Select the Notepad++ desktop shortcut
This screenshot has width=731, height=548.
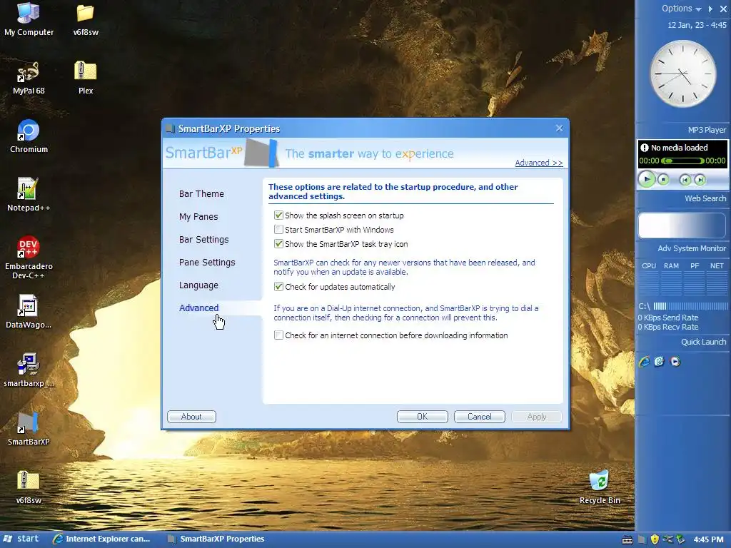tap(29, 195)
